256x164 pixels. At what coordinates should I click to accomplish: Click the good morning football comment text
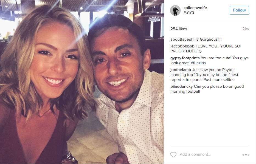[x=207, y=89]
